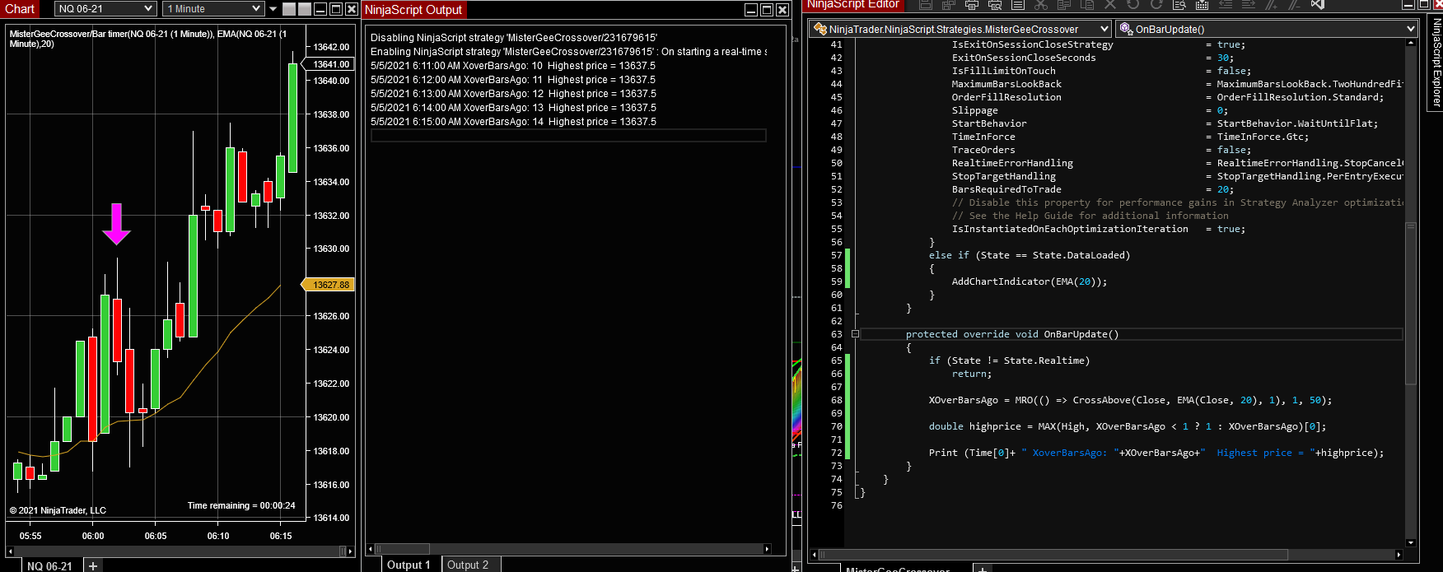
Task: Click the second gray link square on Chart toolbar
Action: point(305,9)
